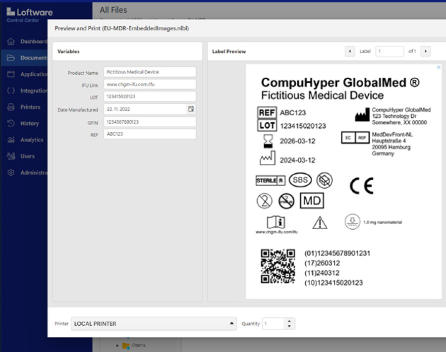The height and width of the screenshot is (352, 446).
Task: Go to the next label preview
Action: [425, 51]
